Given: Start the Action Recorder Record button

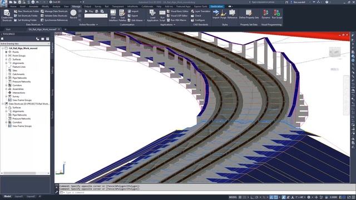Looking at the screenshot, I should pos(73,14).
